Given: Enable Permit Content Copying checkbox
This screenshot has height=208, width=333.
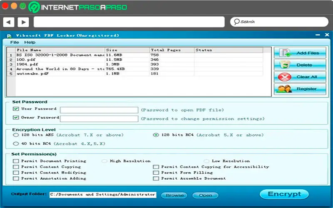Looking at the screenshot, I should click(16, 167).
